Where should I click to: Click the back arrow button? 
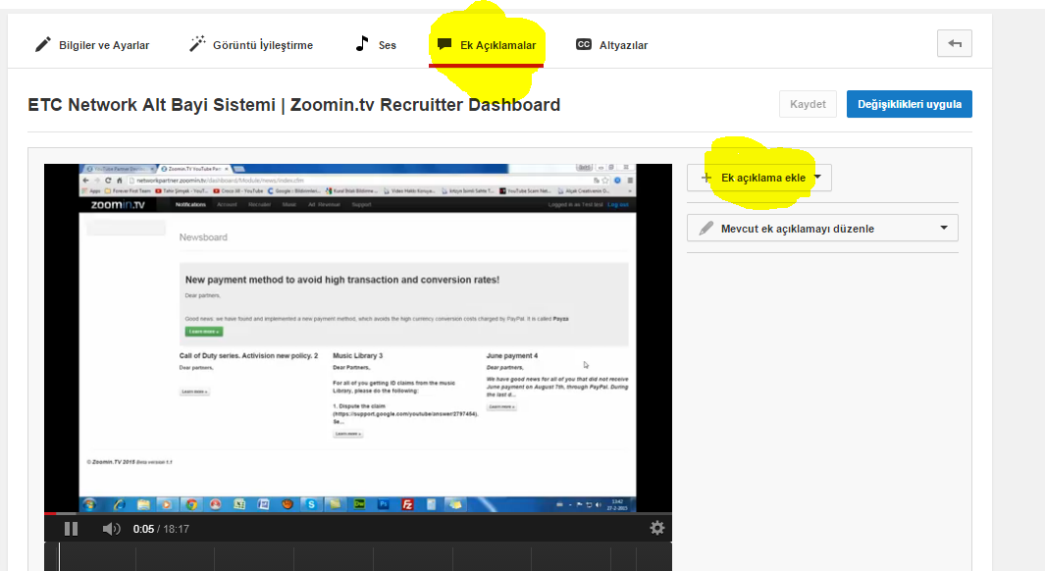pyautogui.click(x=955, y=43)
